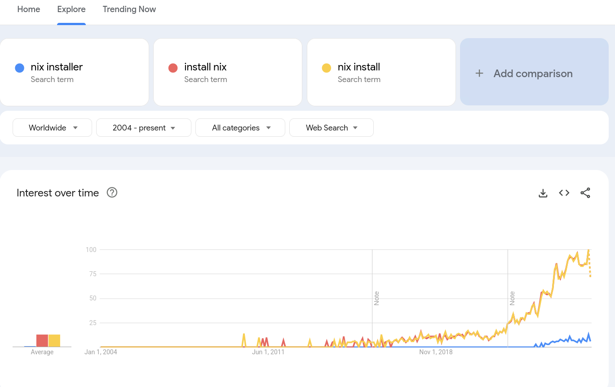Share the interest over time chart
The width and height of the screenshot is (615, 387).
click(x=585, y=193)
